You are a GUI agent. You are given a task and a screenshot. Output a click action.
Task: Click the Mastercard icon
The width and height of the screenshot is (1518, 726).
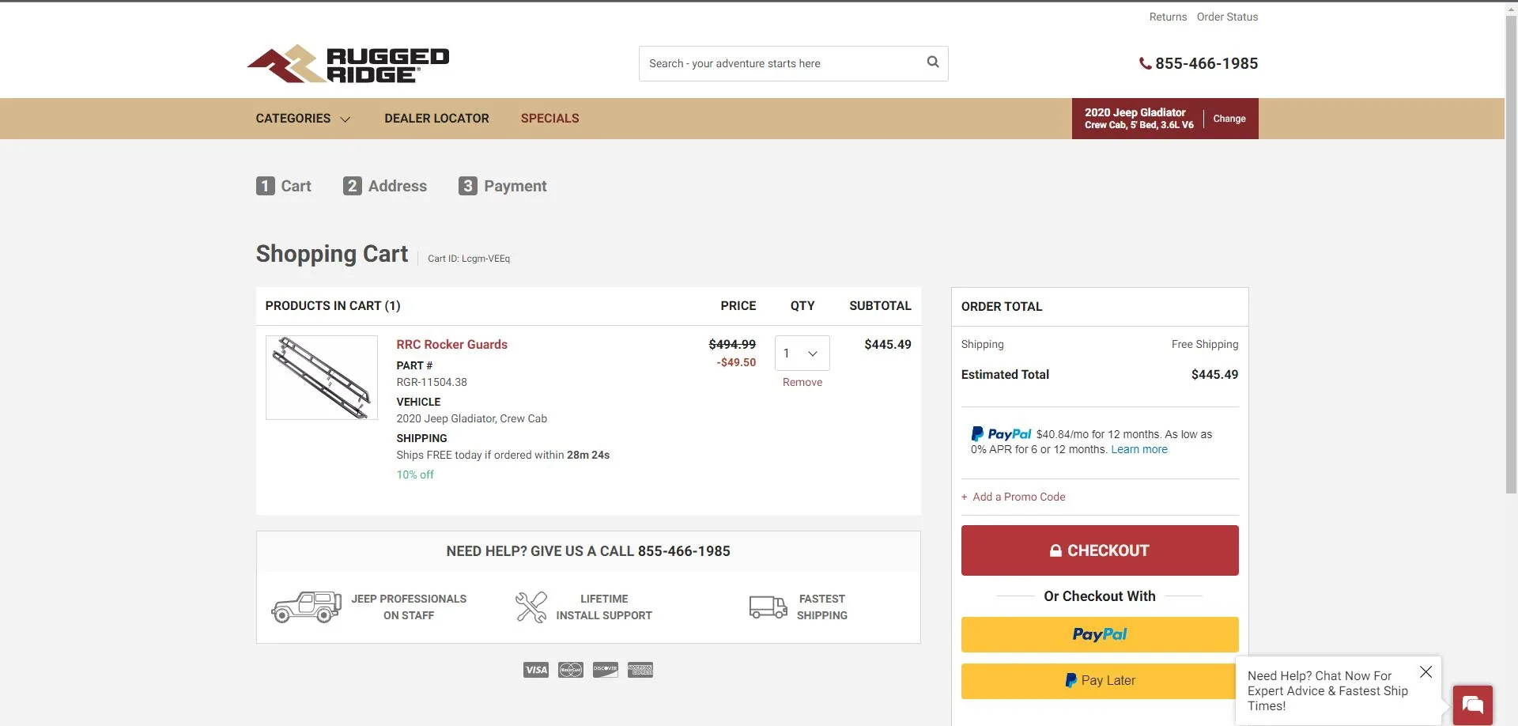click(571, 670)
